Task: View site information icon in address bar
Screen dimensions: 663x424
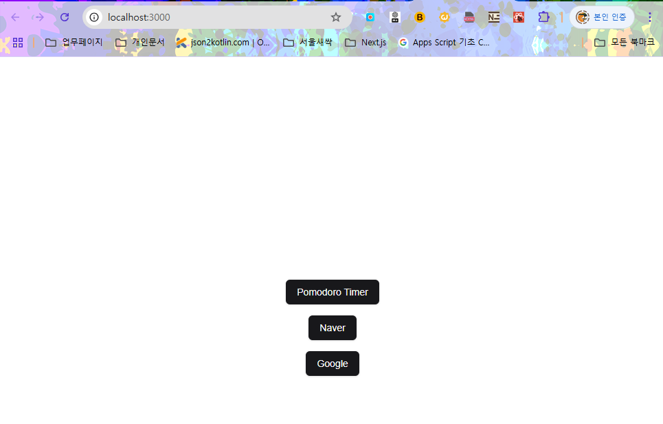Action: point(94,17)
